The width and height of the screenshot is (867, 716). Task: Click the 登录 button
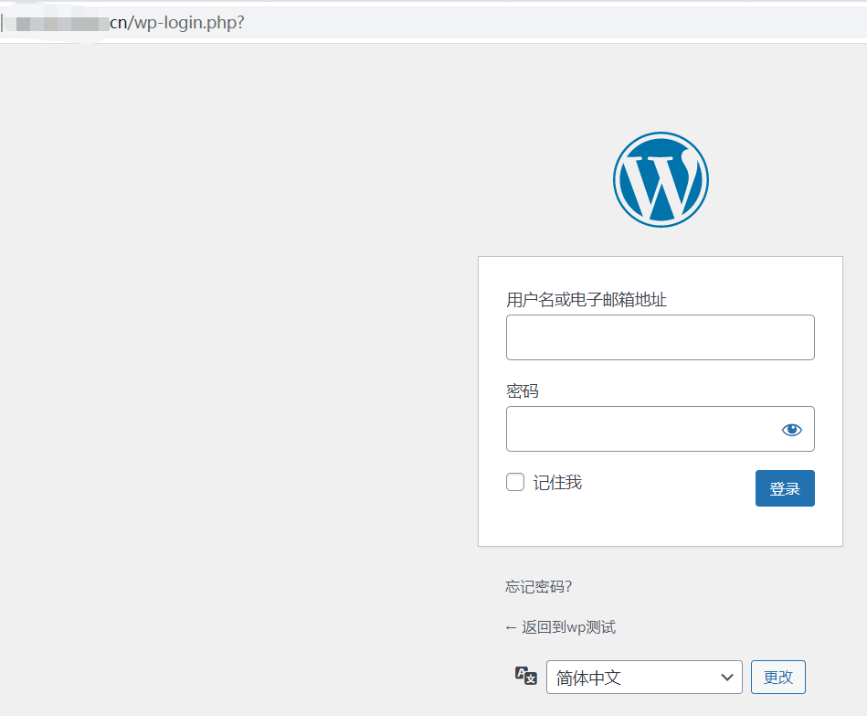pyautogui.click(x=785, y=488)
